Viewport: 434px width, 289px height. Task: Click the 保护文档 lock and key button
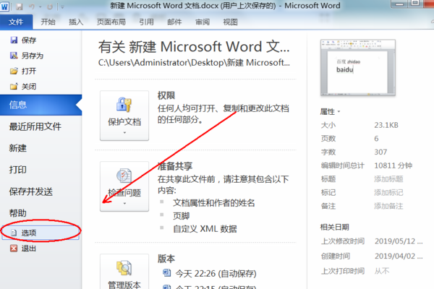[124, 116]
